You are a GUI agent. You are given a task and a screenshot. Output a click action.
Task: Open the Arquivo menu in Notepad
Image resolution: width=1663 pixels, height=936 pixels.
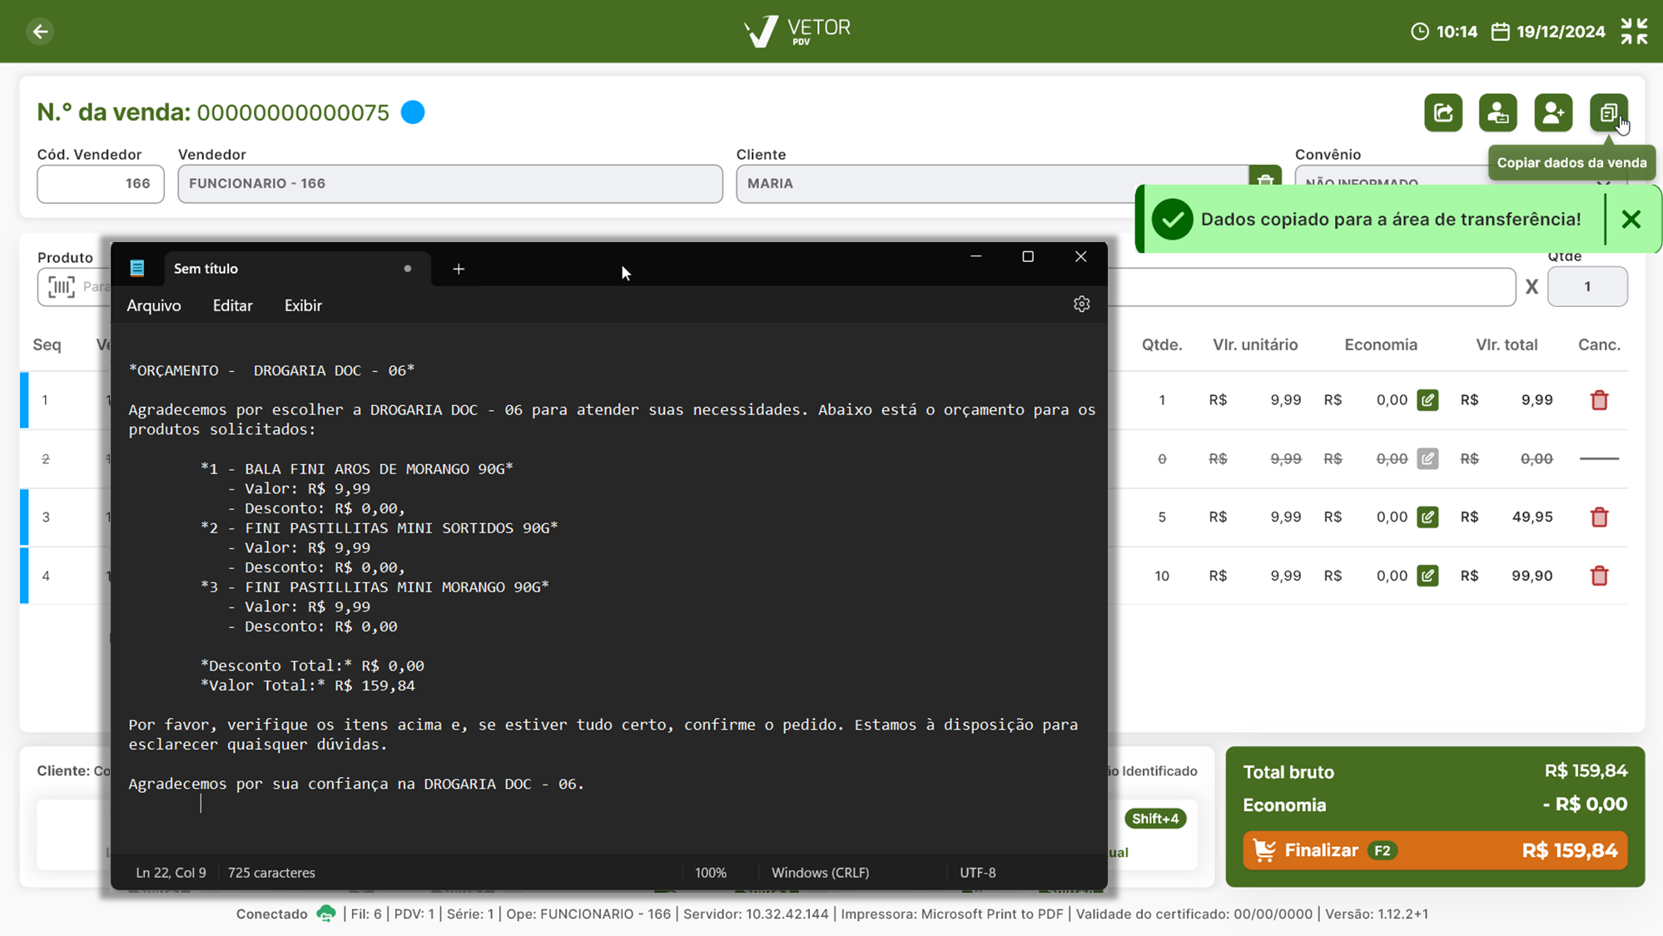pyautogui.click(x=154, y=305)
